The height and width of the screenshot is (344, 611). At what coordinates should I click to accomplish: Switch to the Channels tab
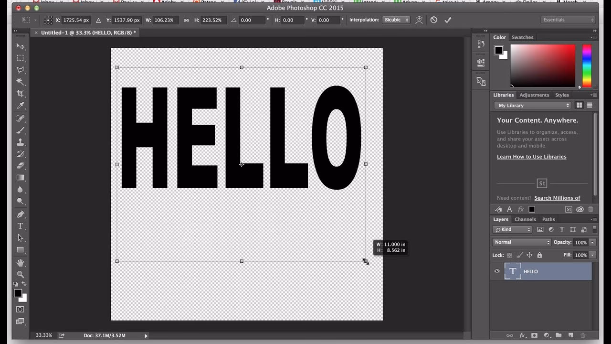coord(525,219)
